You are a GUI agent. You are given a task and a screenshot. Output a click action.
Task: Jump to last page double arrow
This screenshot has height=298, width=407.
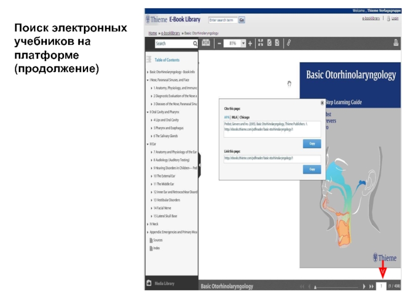tap(371, 286)
